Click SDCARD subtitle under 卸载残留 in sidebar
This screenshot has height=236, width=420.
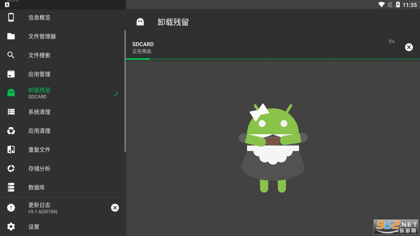(x=37, y=97)
